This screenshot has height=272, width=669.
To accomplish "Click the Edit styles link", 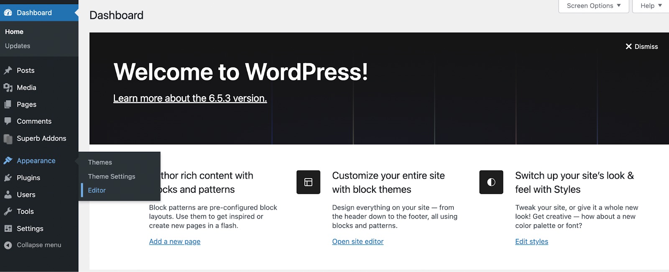I will pos(531,242).
